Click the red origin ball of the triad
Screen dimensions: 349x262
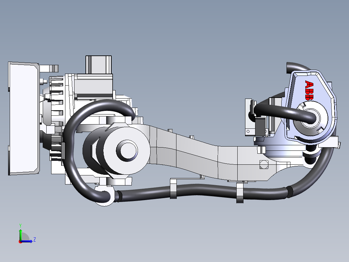[20, 242]
